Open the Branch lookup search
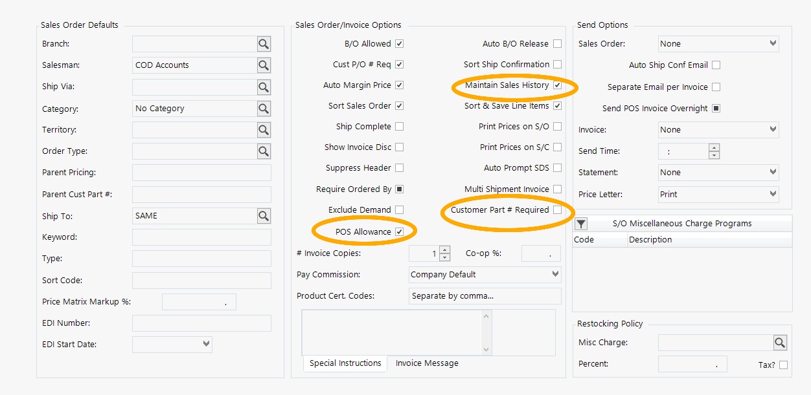This screenshot has height=395, width=811. [263, 43]
